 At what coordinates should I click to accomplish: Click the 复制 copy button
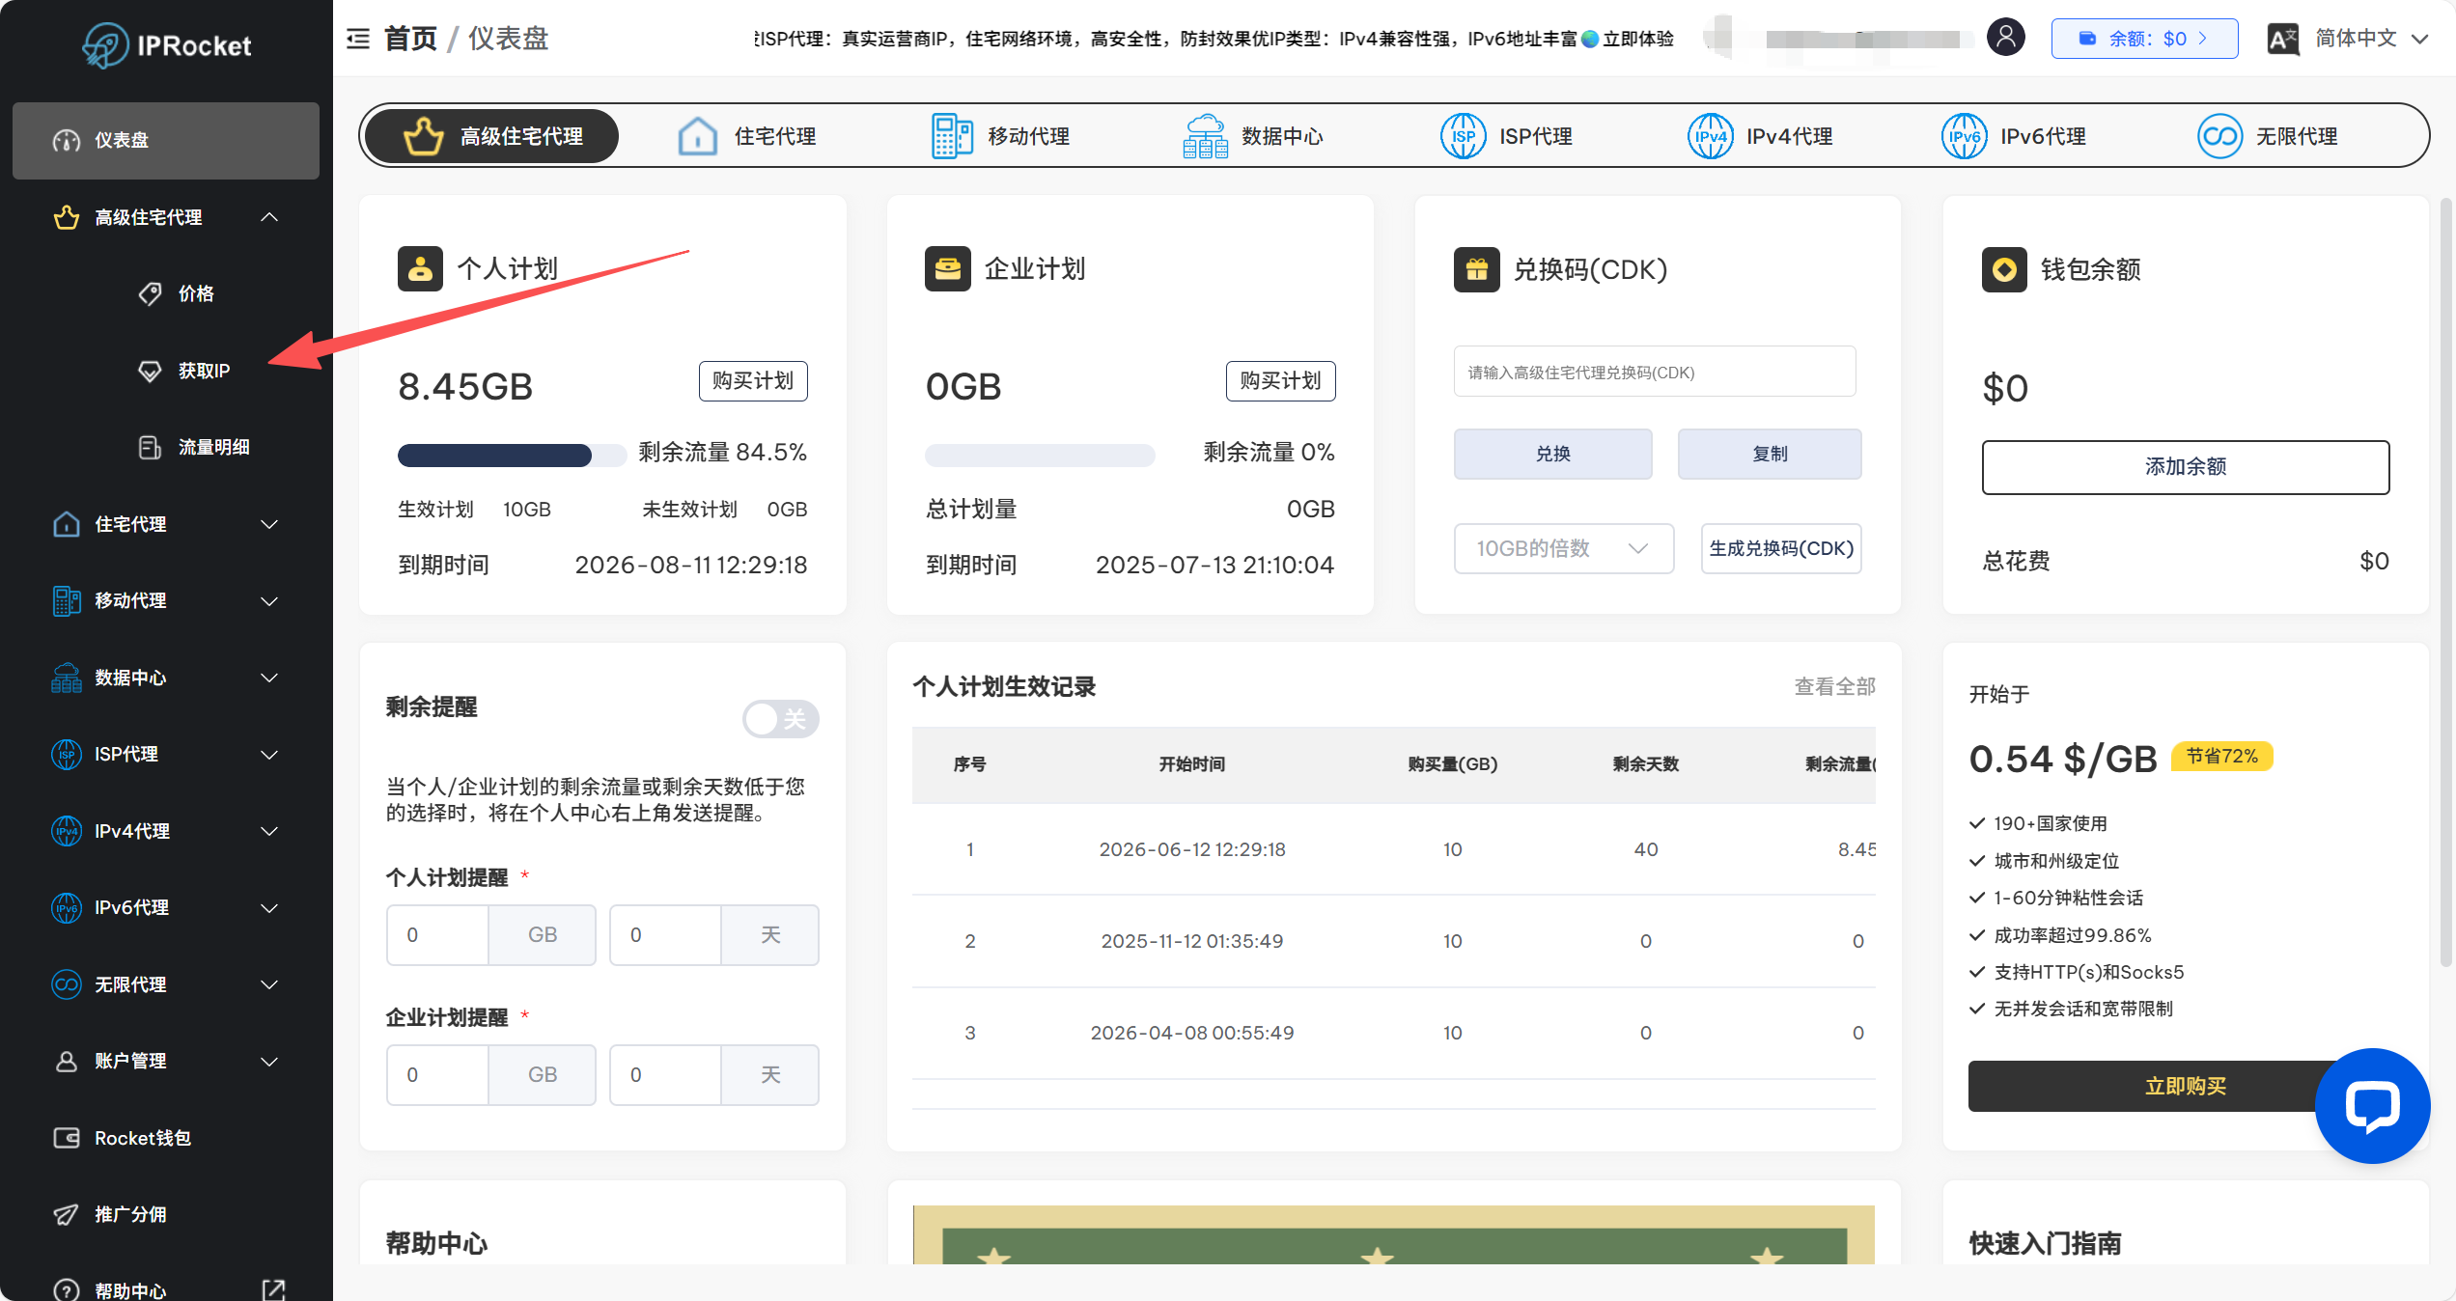click(1770, 454)
